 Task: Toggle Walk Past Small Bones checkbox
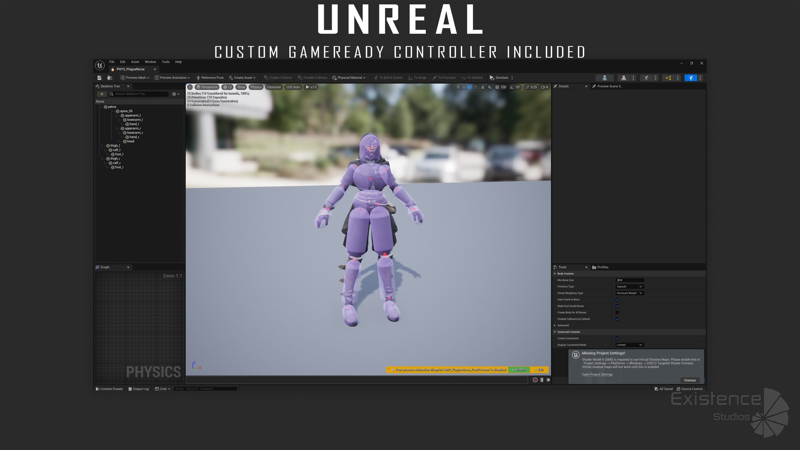coord(617,306)
